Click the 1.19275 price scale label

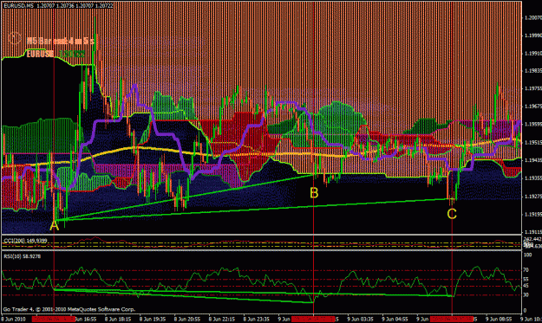coord(533,196)
